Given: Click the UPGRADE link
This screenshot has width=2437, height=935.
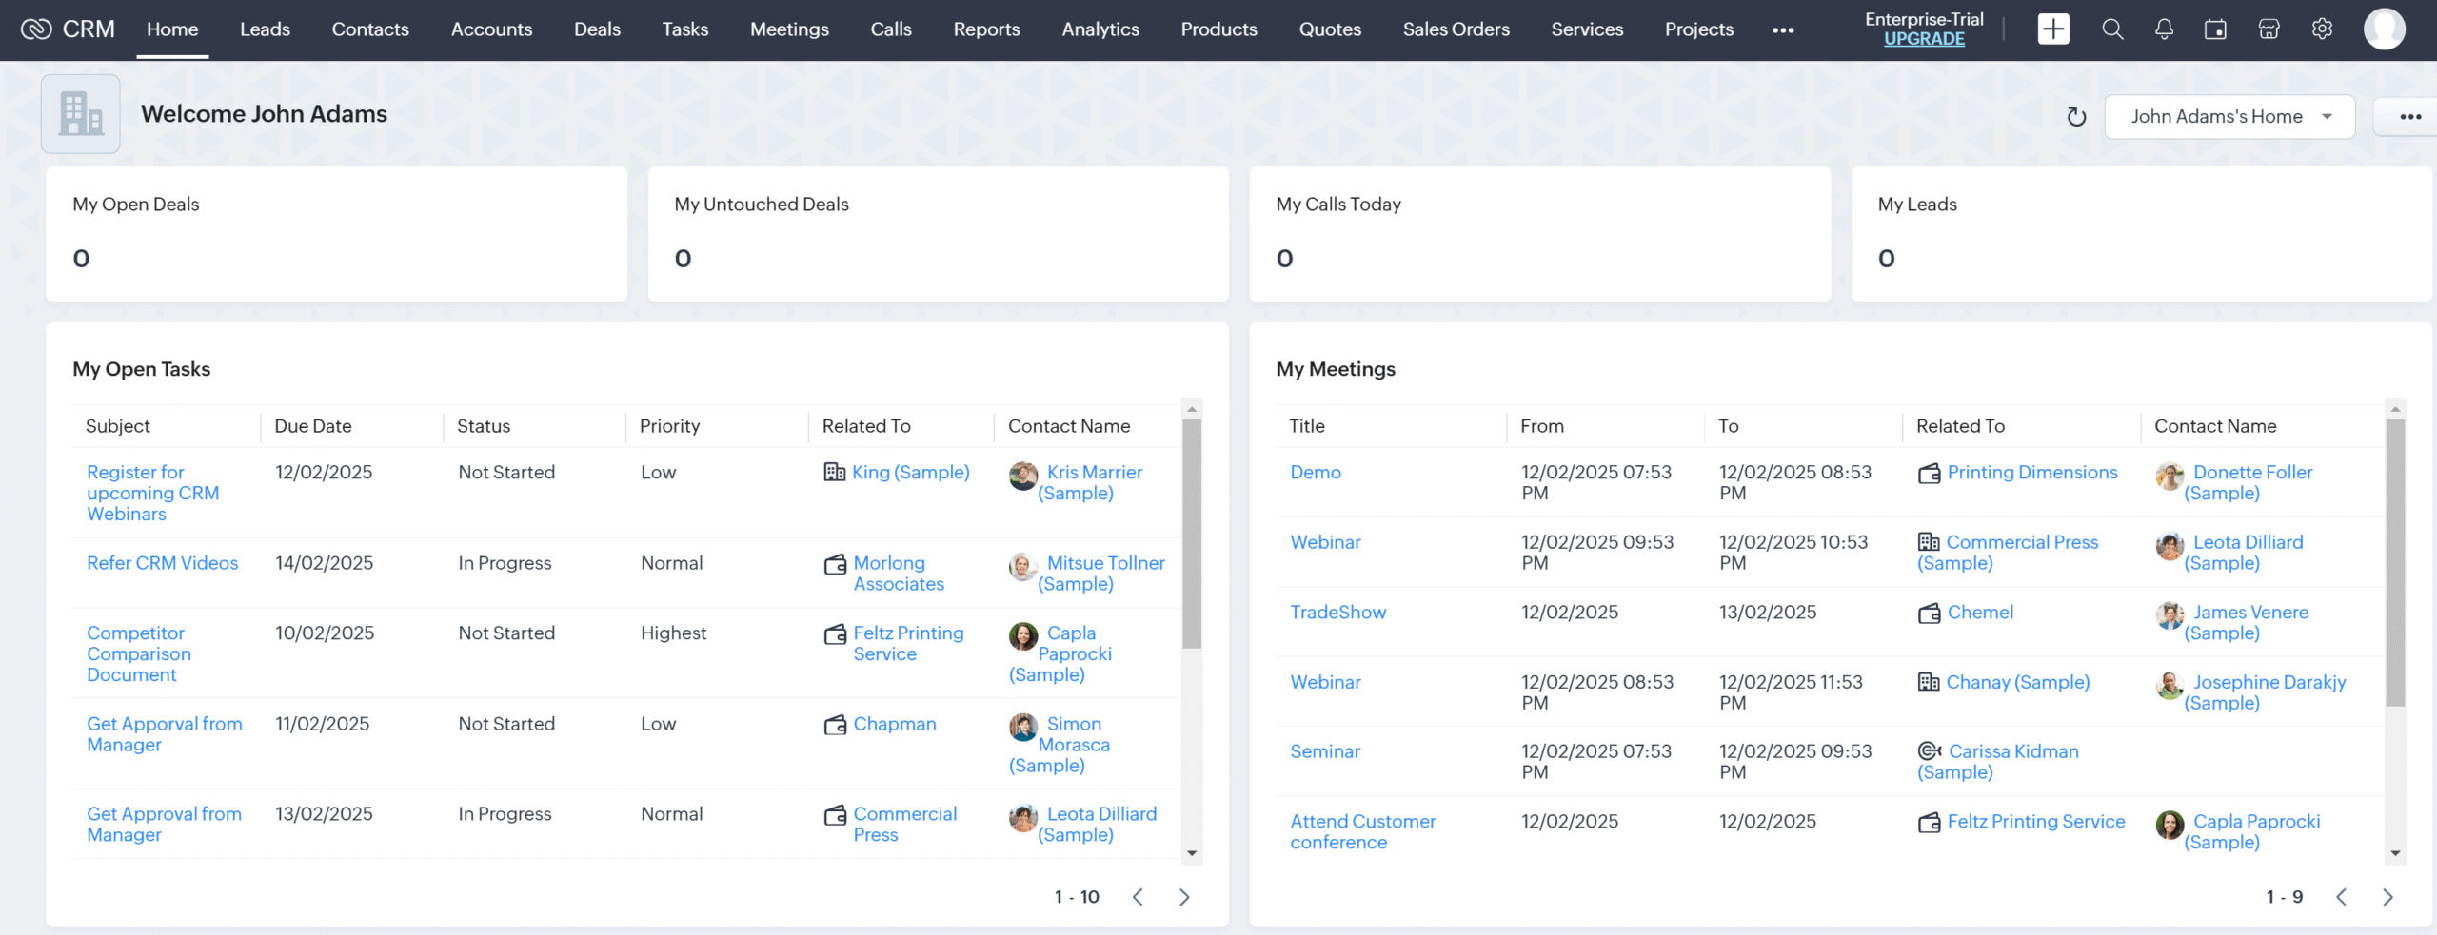Looking at the screenshot, I should coord(1924,39).
